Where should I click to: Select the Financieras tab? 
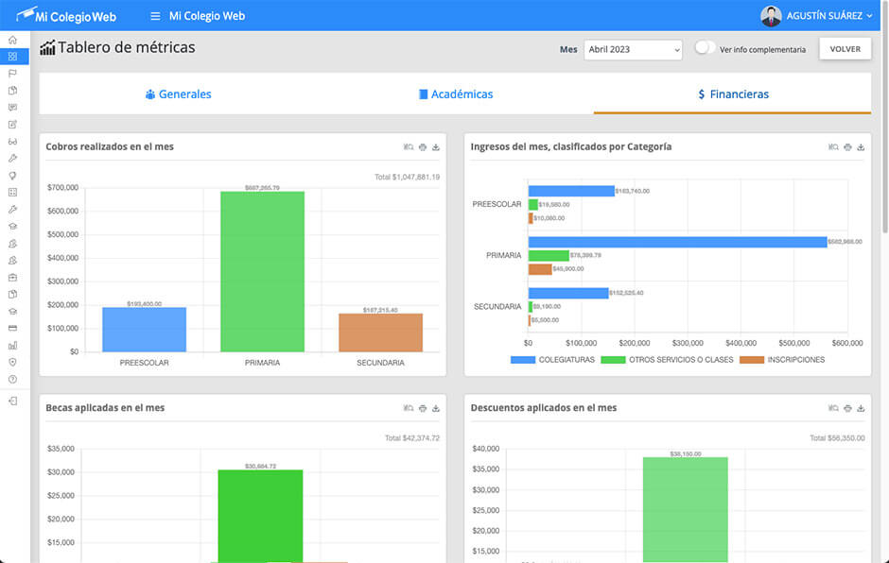[732, 94]
